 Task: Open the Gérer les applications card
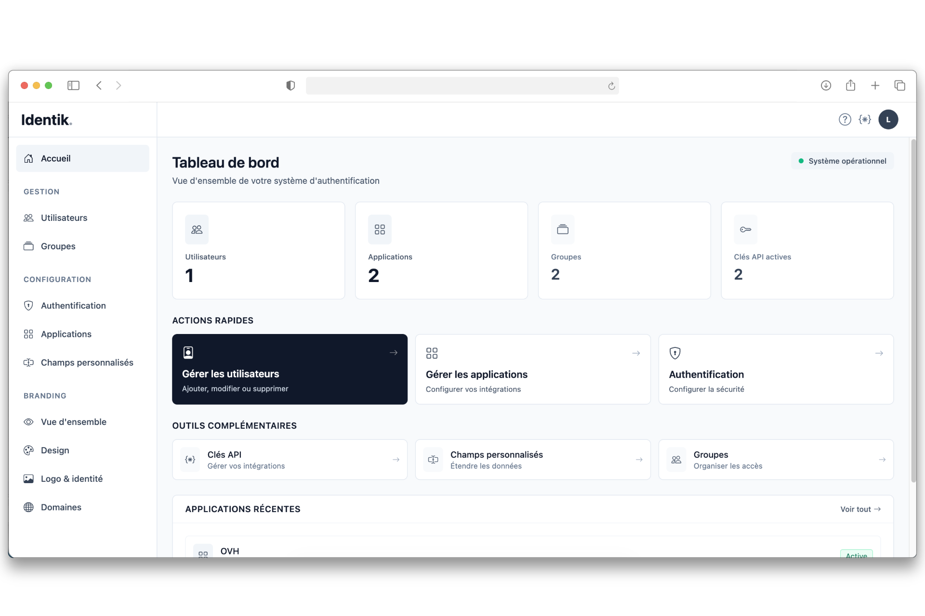[532, 369]
